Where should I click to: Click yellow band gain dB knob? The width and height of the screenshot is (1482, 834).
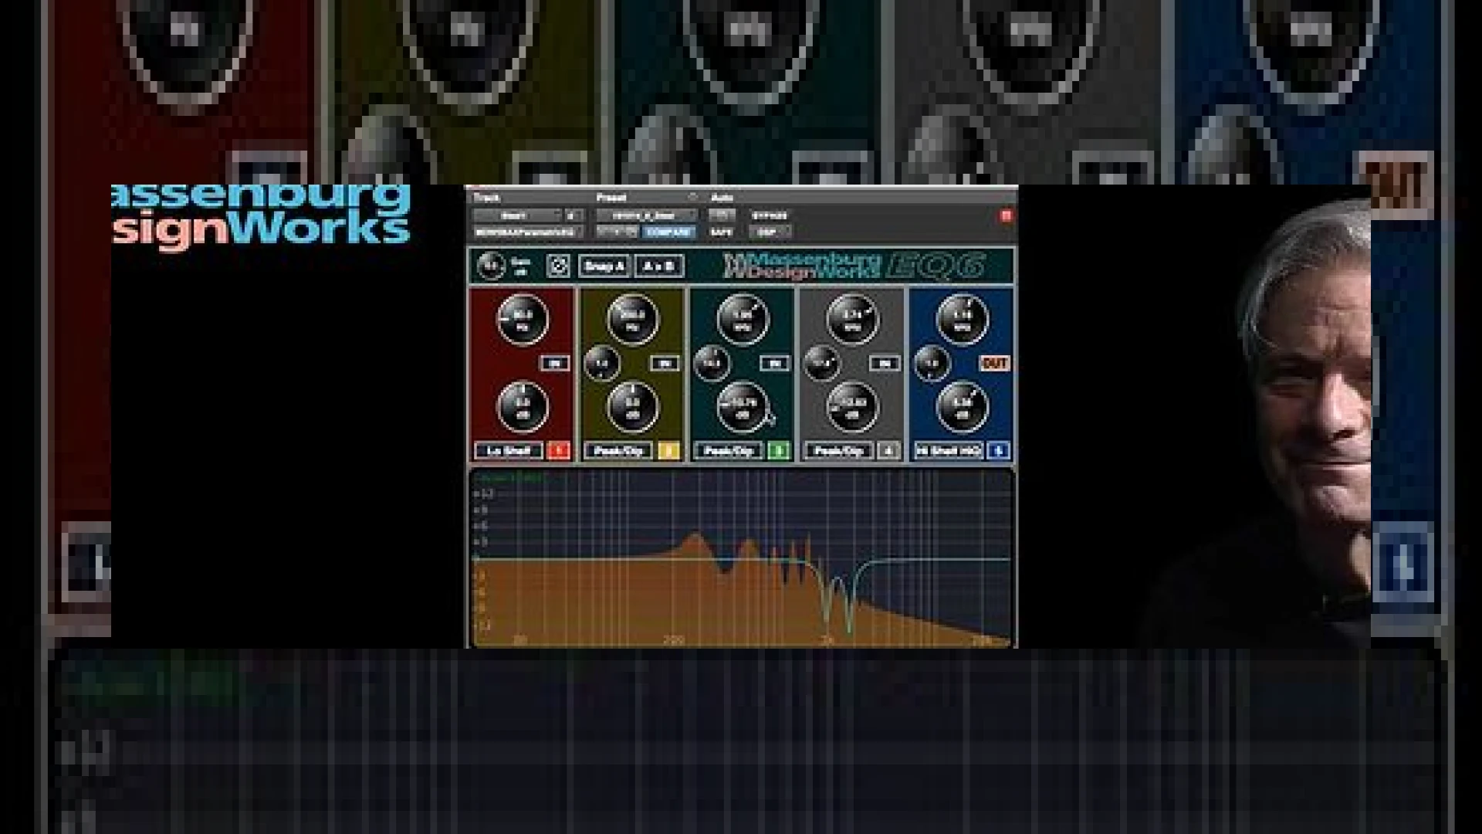(x=633, y=407)
